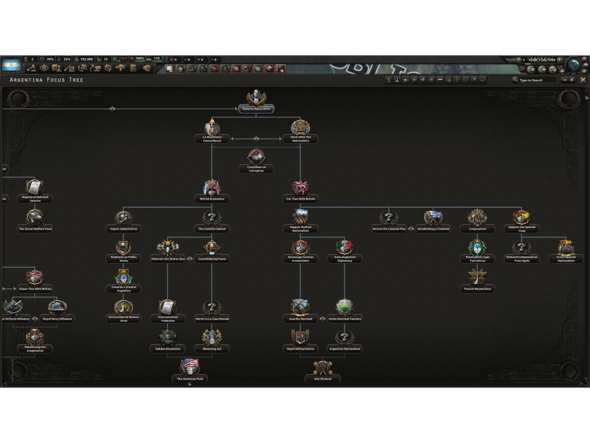Select Cut Ties With Britain focus icon

coord(300,187)
